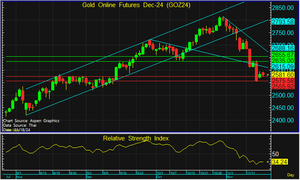Click the Relative Strength Index panel title
This screenshot has height=180, width=300.
click(136, 138)
